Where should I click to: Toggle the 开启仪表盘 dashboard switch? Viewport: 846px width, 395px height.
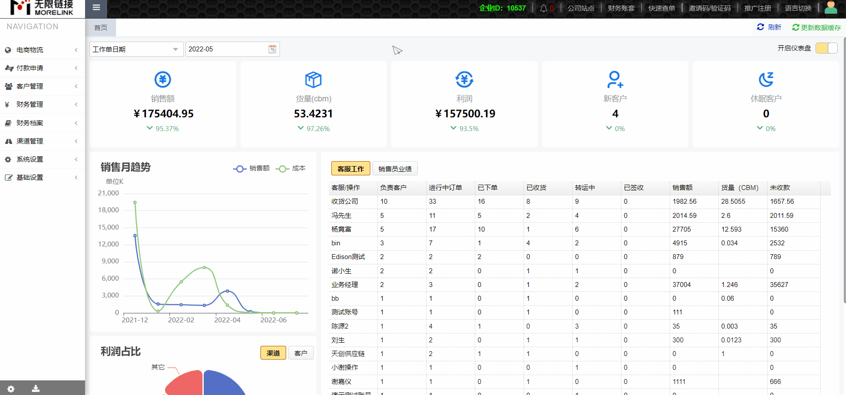826,48
